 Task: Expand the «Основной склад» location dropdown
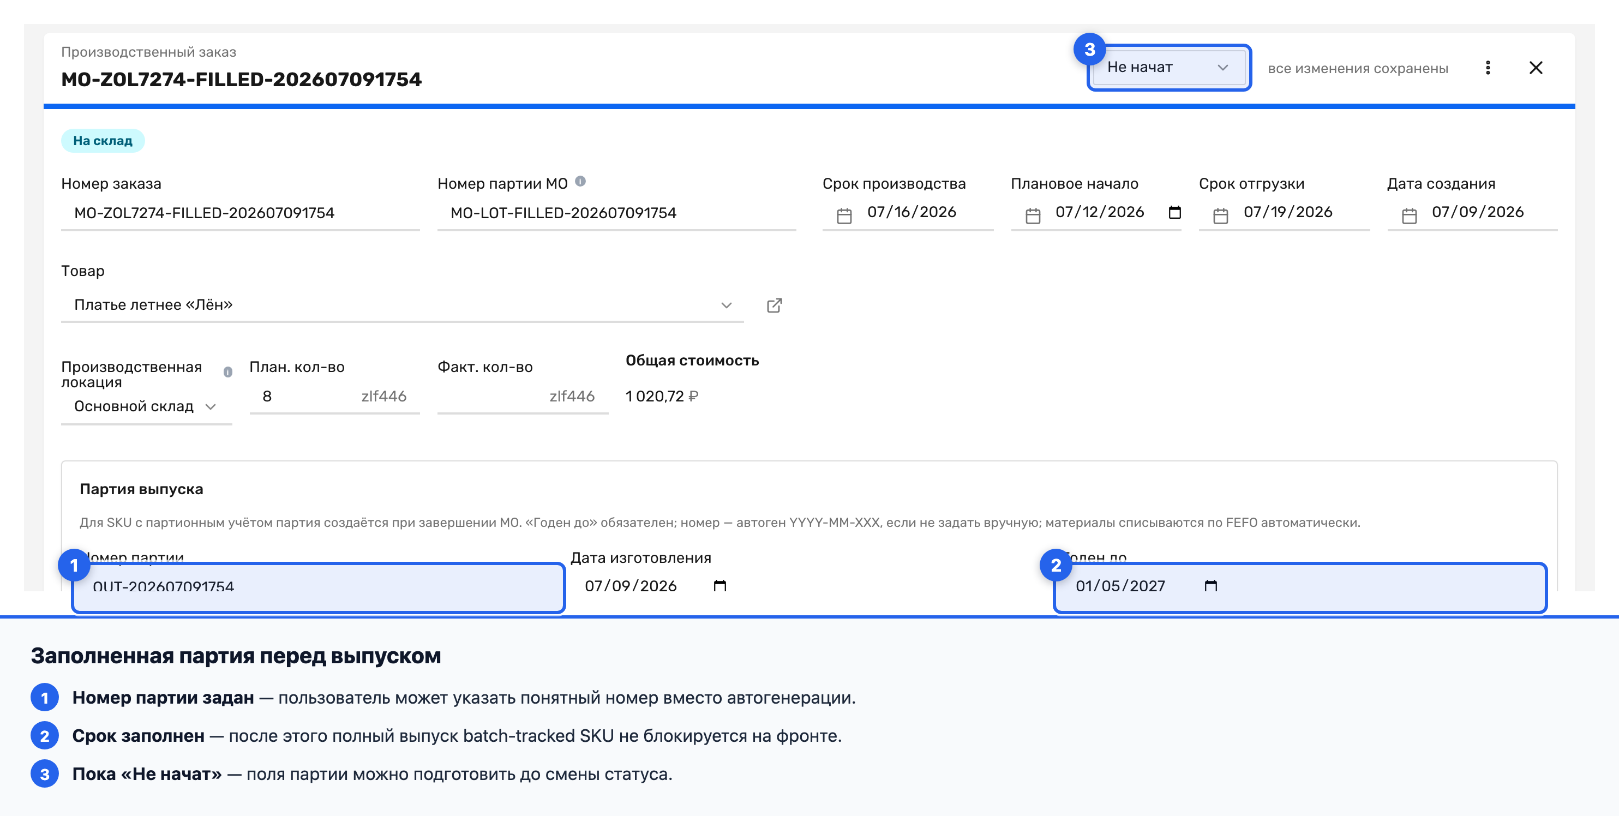(x=146, y=406)
